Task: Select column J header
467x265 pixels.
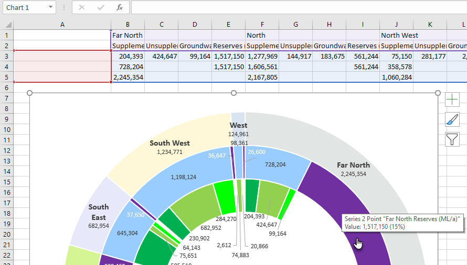Action: 396,25
